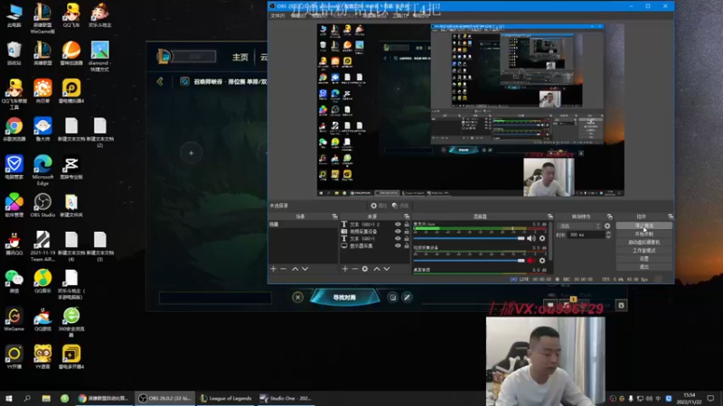The image size is (723, 406).
Task: Add a new scene with plus icon
Action: (x=274, y=269)
